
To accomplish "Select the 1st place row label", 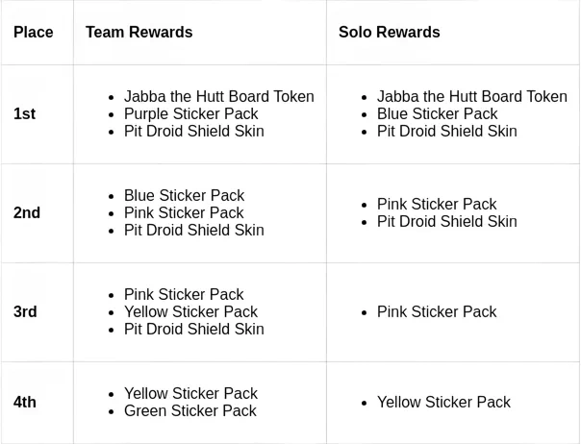I will click(25, 114).
